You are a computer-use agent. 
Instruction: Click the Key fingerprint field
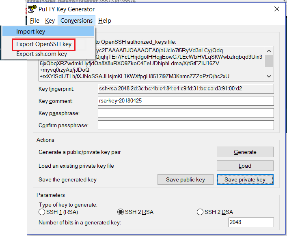[186, 89]
